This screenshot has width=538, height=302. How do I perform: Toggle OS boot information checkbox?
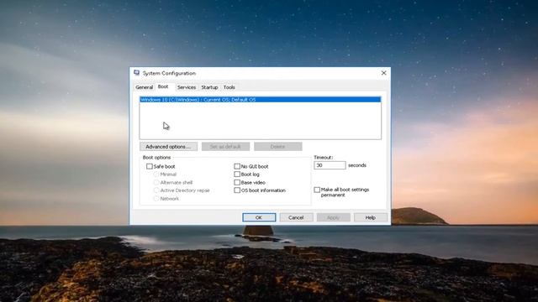(x=237, y=190)
